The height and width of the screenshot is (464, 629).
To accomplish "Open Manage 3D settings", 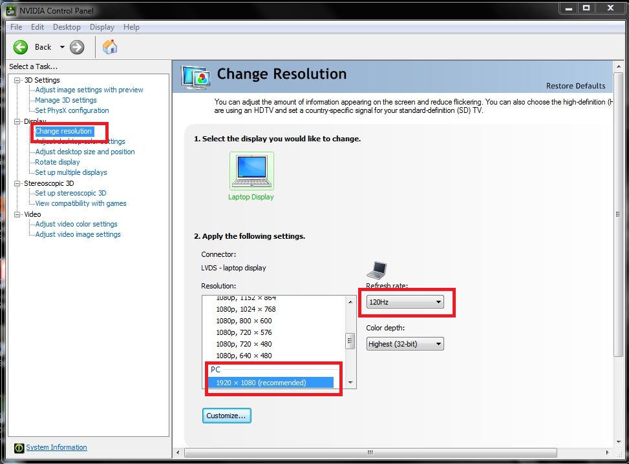I will [66, 100].
